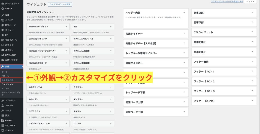260x134 pixels.
Task: Select カスタマイズ in the 外観 submenu
Action: click(x=7, y=80)
